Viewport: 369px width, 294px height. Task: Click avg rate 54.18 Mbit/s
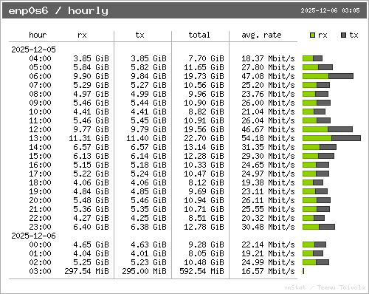pyautogui.click(x=268, y=138)
